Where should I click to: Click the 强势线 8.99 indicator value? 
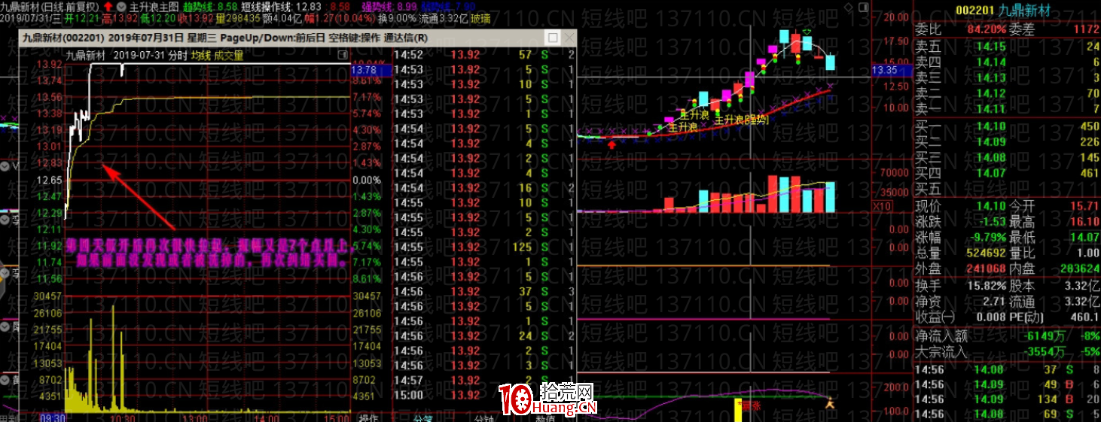389,6
